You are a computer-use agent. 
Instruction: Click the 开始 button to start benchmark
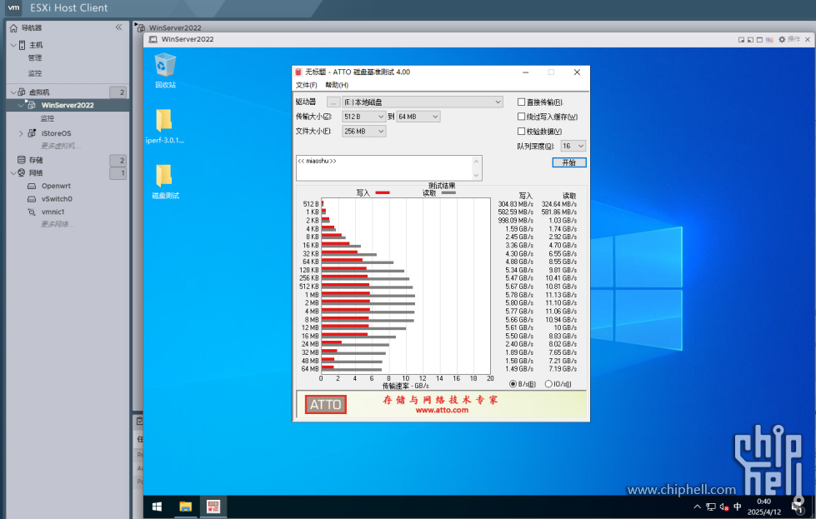tap(568, 162)
